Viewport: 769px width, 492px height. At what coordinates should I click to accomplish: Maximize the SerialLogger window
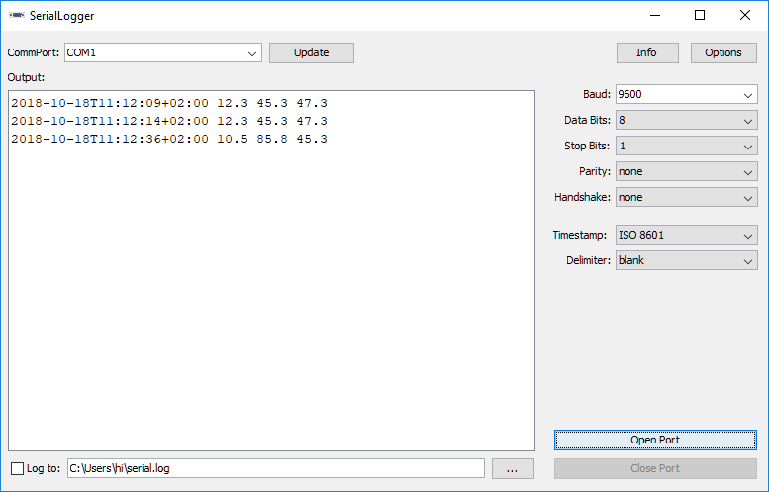[700, 15]
